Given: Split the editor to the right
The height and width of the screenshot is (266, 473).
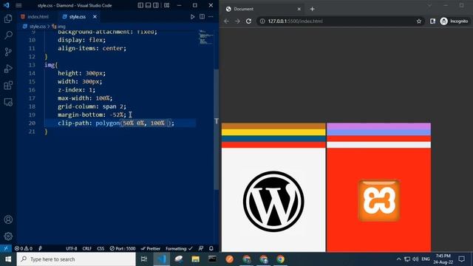Looking at the screenshot, I should coord(202,17).
